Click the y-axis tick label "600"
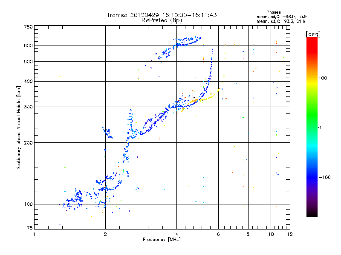The height and width of the screenshot is (255, 341). [28, 45]
